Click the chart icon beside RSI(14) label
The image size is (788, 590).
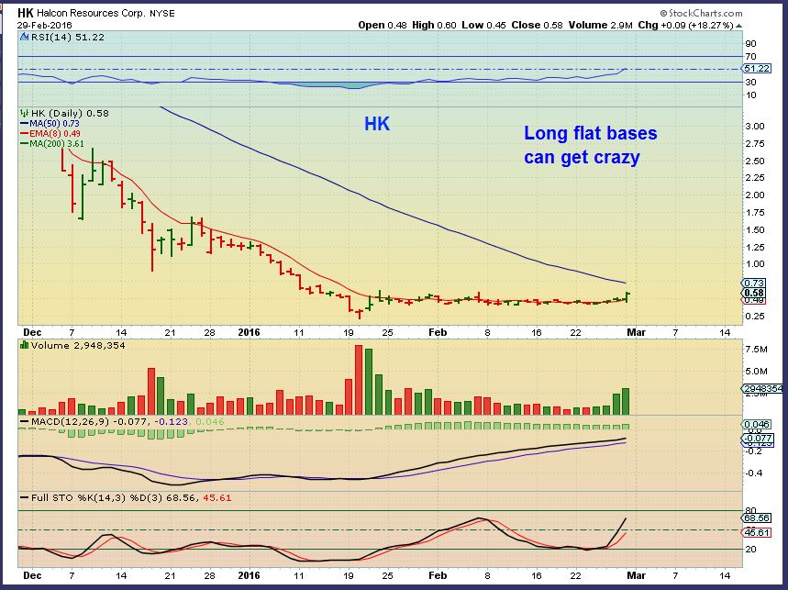pos(24,37)
